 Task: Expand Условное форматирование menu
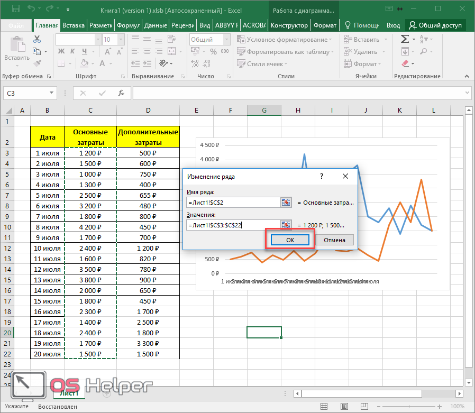pyautogui.click(x=285, y=40)
